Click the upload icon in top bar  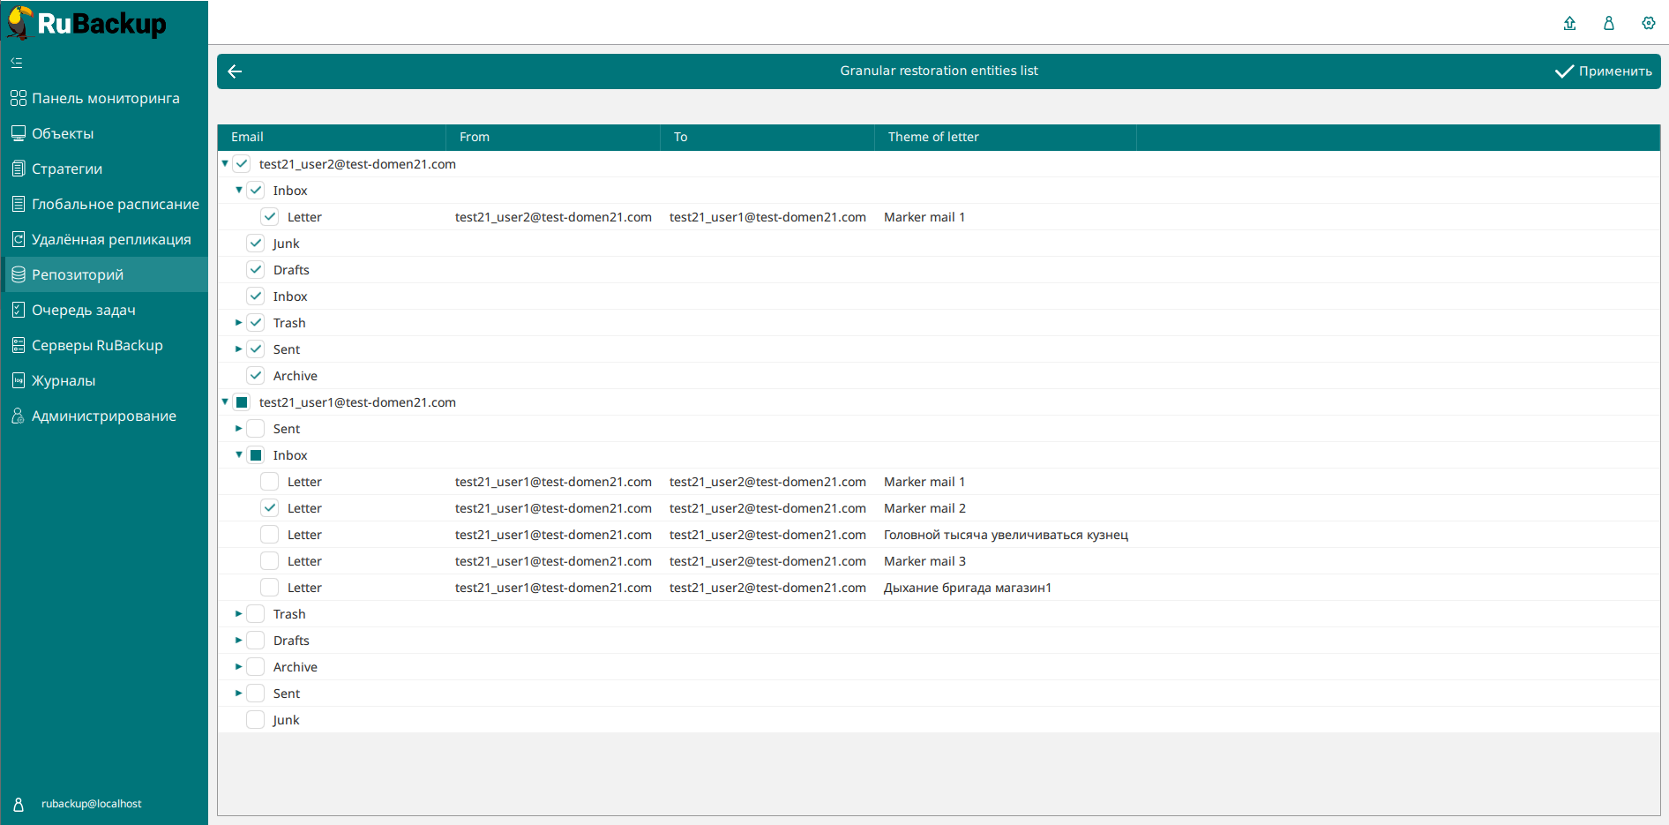(1569, 24)
